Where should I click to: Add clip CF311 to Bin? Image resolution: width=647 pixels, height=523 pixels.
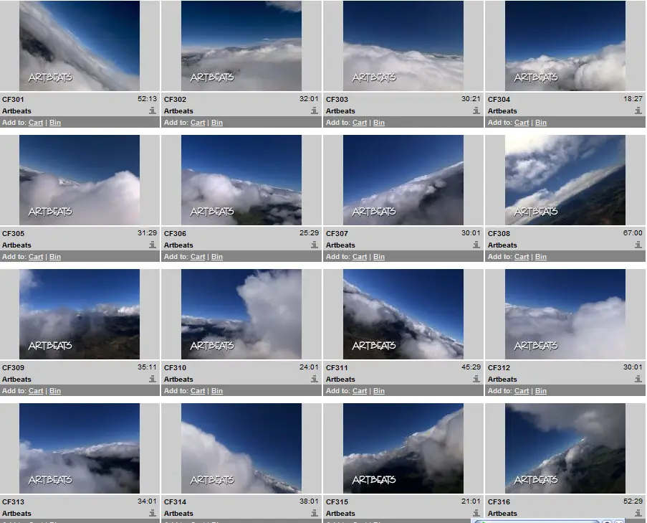(x=379, y=391)
